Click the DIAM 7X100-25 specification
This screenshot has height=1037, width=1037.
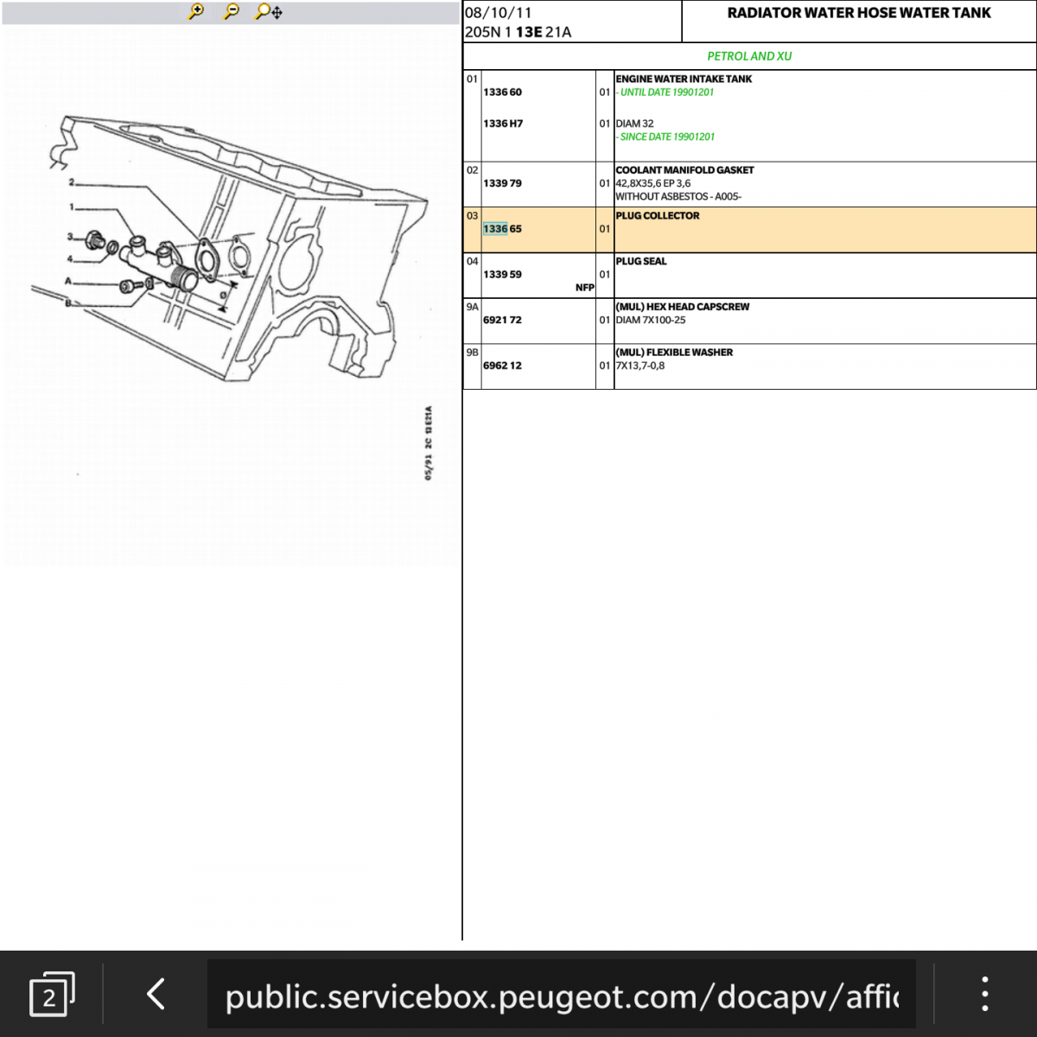pyautogui.click(x=651, y=321)
